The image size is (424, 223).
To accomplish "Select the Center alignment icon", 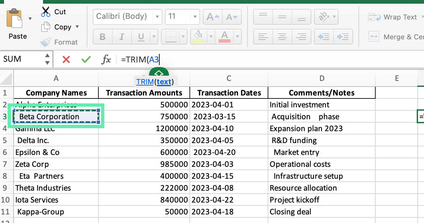I will (282, 36).
